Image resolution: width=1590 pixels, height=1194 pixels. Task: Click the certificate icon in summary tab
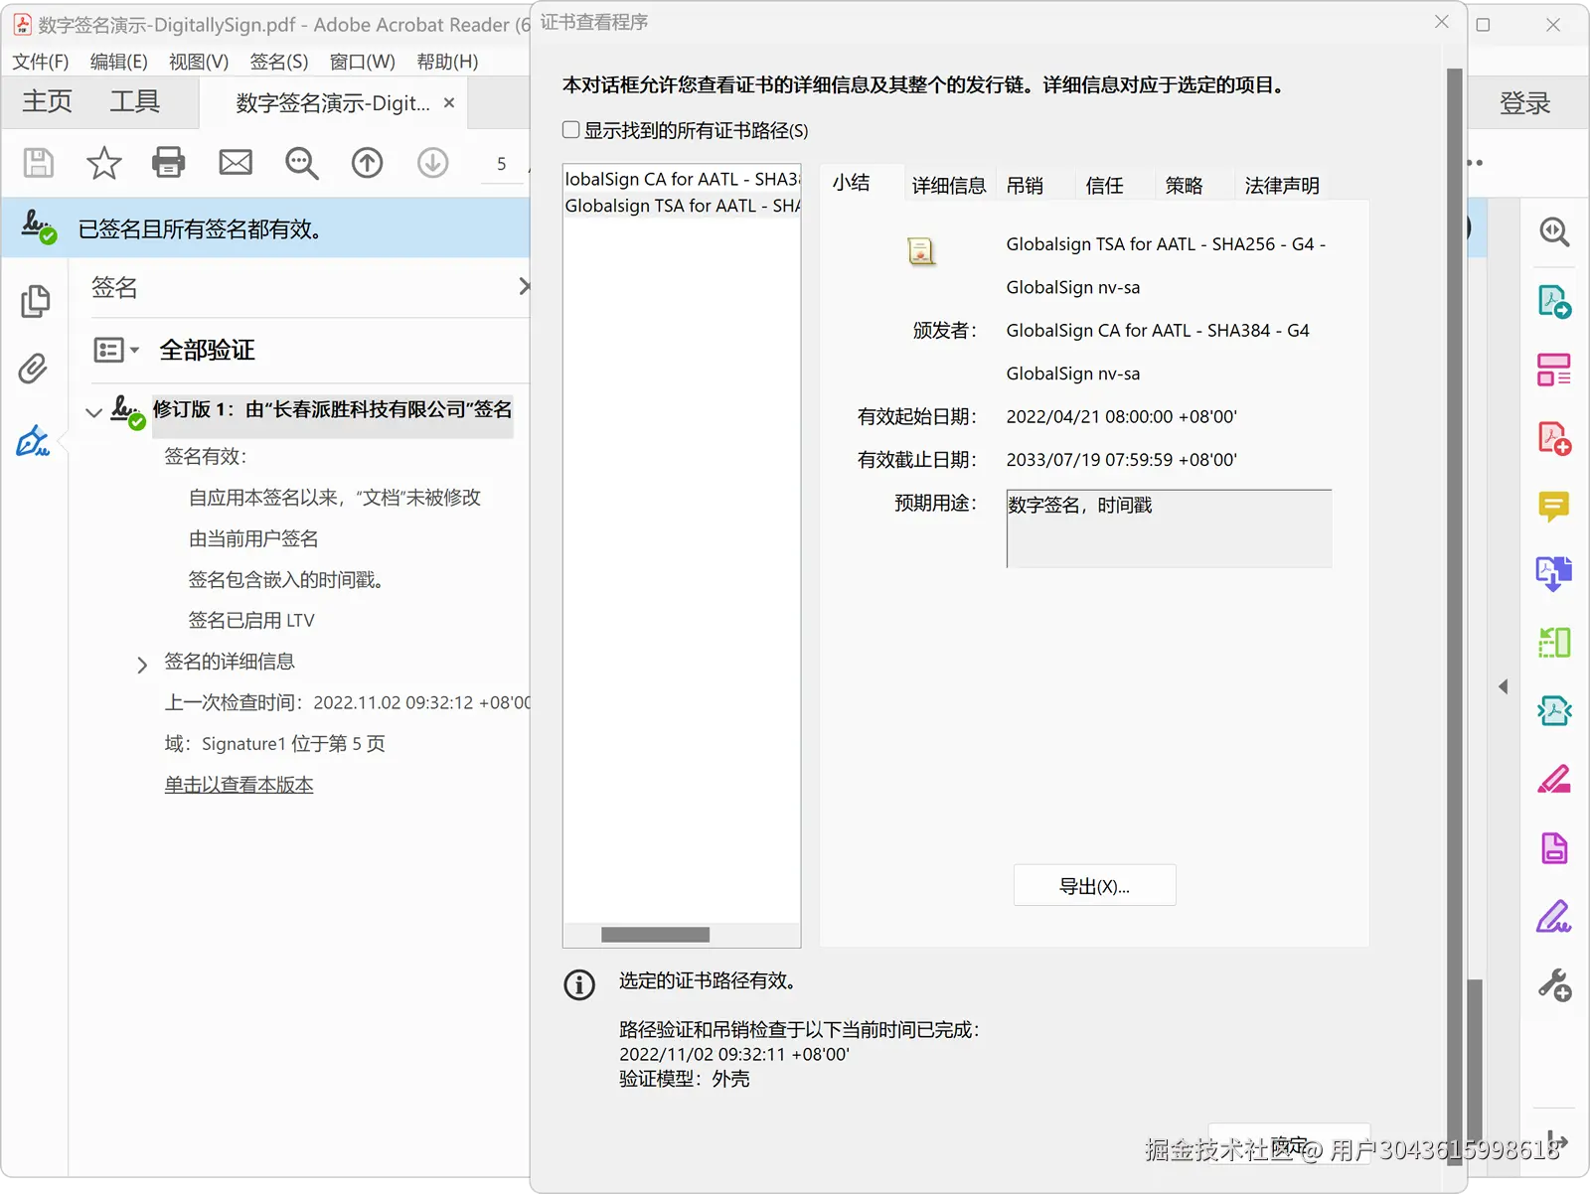click(x=921, y=251)
